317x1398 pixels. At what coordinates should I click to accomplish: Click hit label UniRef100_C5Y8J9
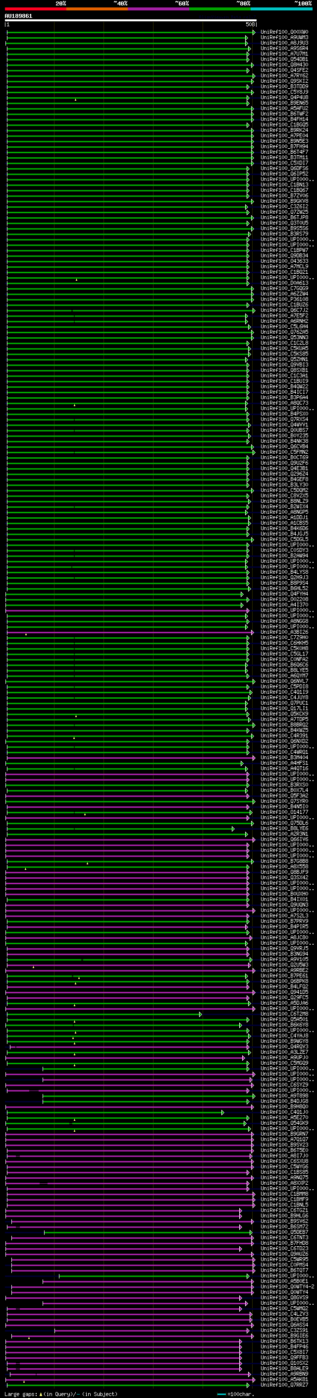[x=284, y=92]
